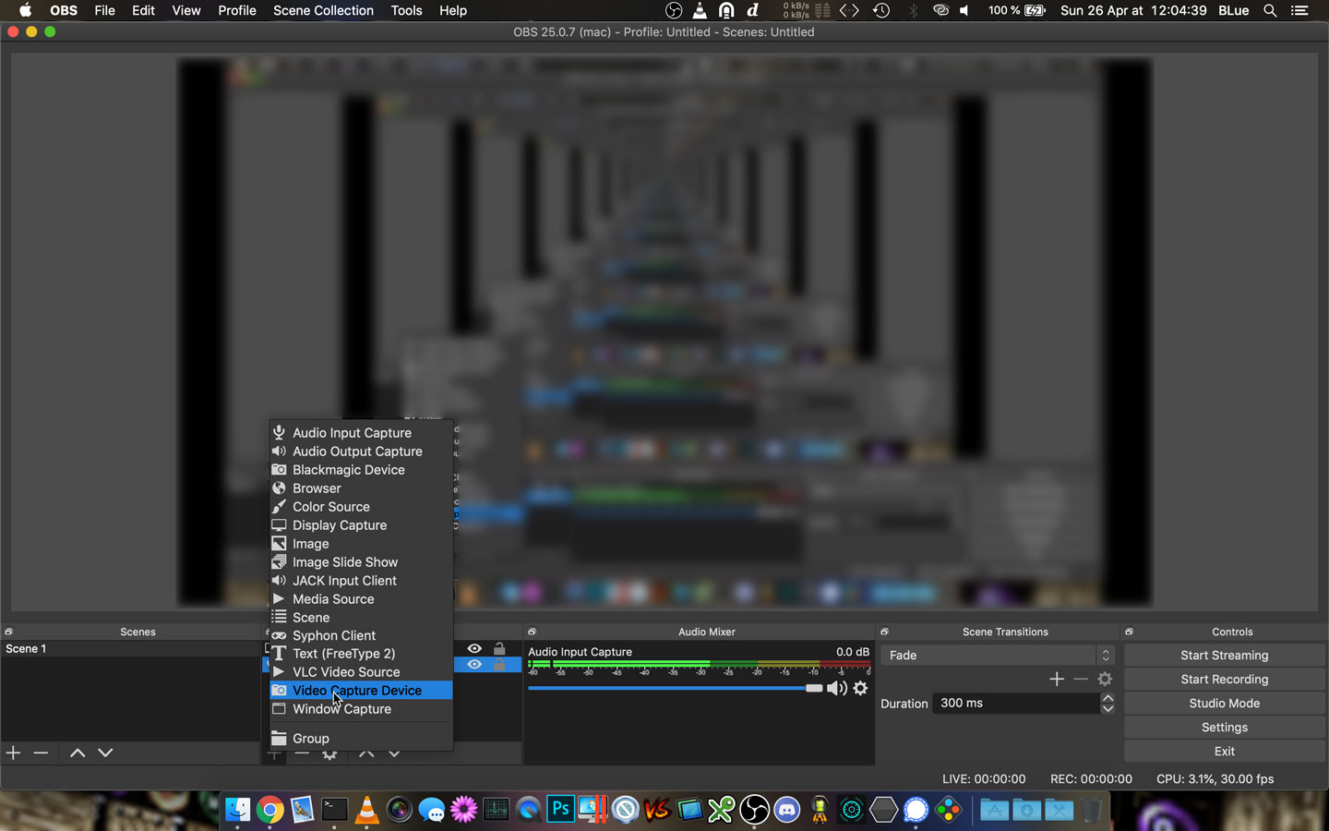Image resolution: width=1329 pixels, height=831 pixels.
Task: Choose Media Source from the menu
Action: tap(361, 599)
